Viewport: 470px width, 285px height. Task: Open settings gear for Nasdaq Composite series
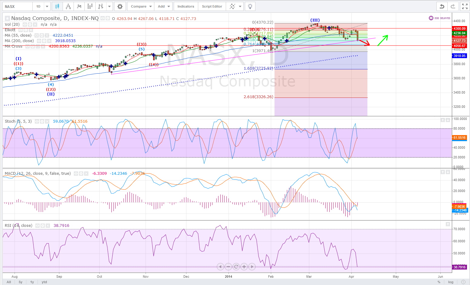coord(108,18)
